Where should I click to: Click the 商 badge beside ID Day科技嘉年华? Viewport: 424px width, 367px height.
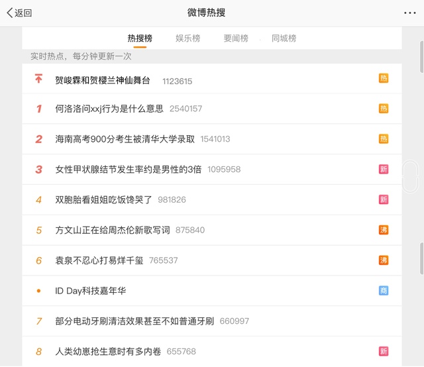tap(384, 291)
